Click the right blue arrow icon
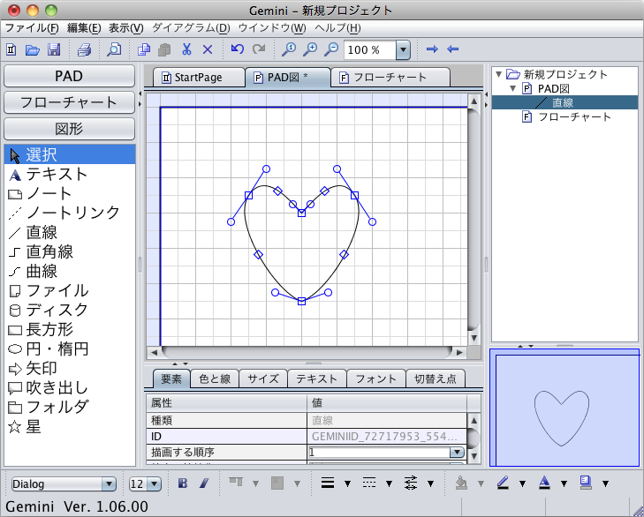 coord(432,49)
